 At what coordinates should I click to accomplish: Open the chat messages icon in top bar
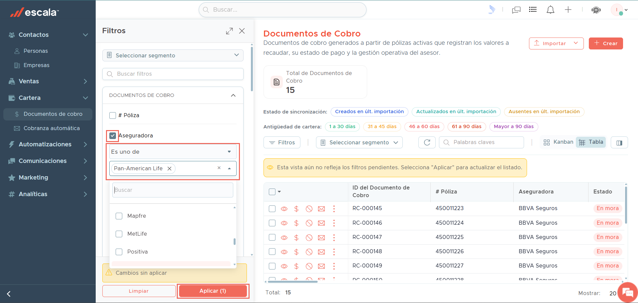tap(516, 10)
